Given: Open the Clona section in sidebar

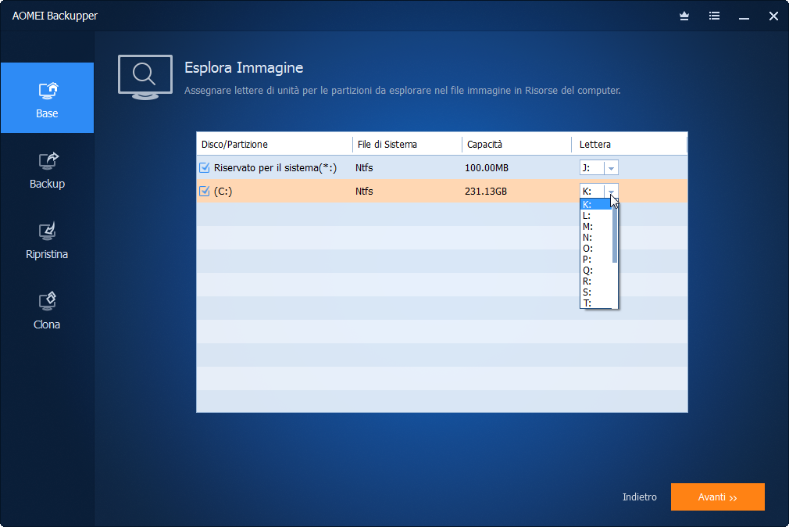Looking at the screenshot, I should coord(47,311).
